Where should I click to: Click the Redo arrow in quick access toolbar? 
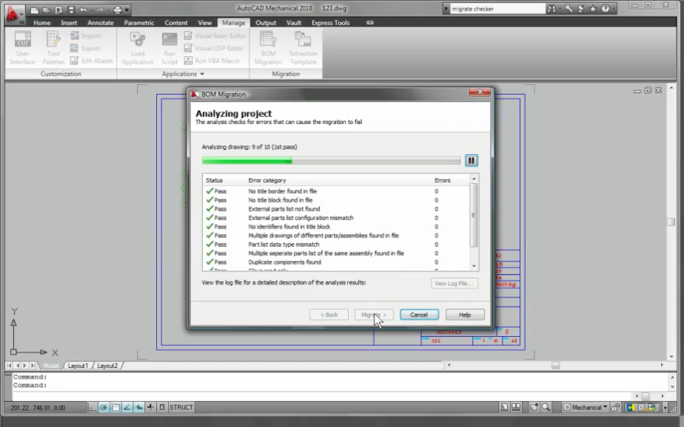pos(100,10)
